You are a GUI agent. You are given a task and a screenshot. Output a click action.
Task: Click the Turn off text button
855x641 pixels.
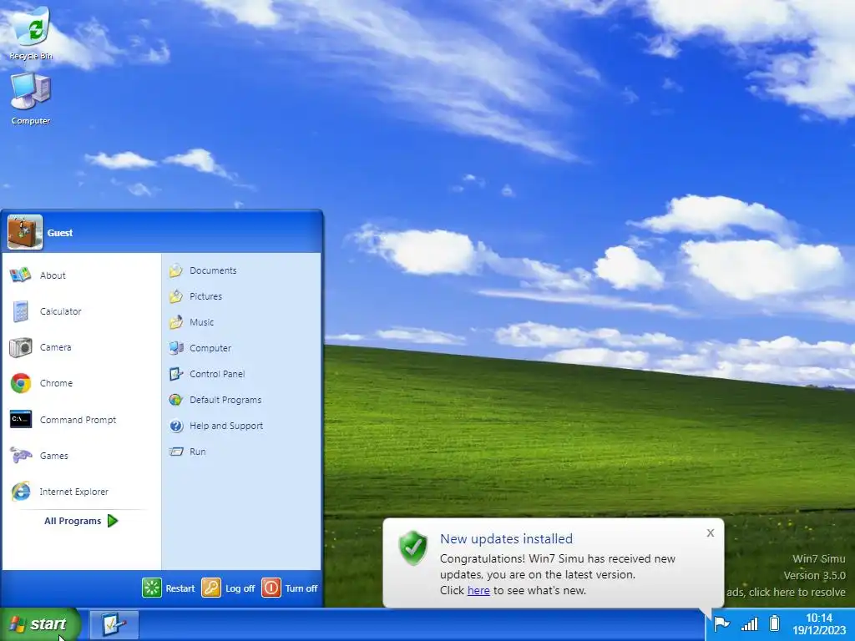coord(301,588)
